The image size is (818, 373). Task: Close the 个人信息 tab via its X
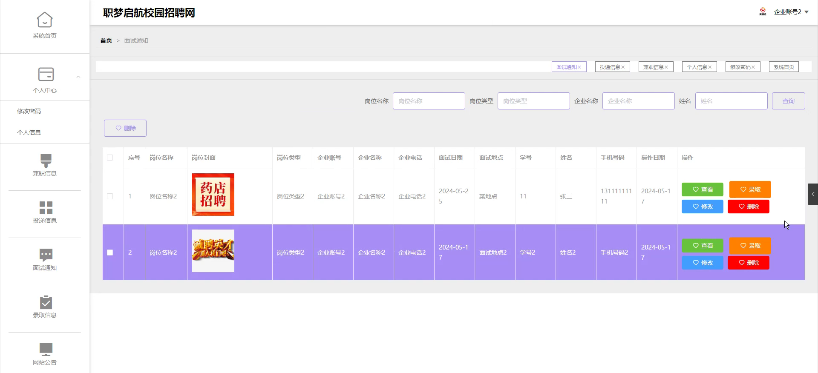(x=710, y=67)
